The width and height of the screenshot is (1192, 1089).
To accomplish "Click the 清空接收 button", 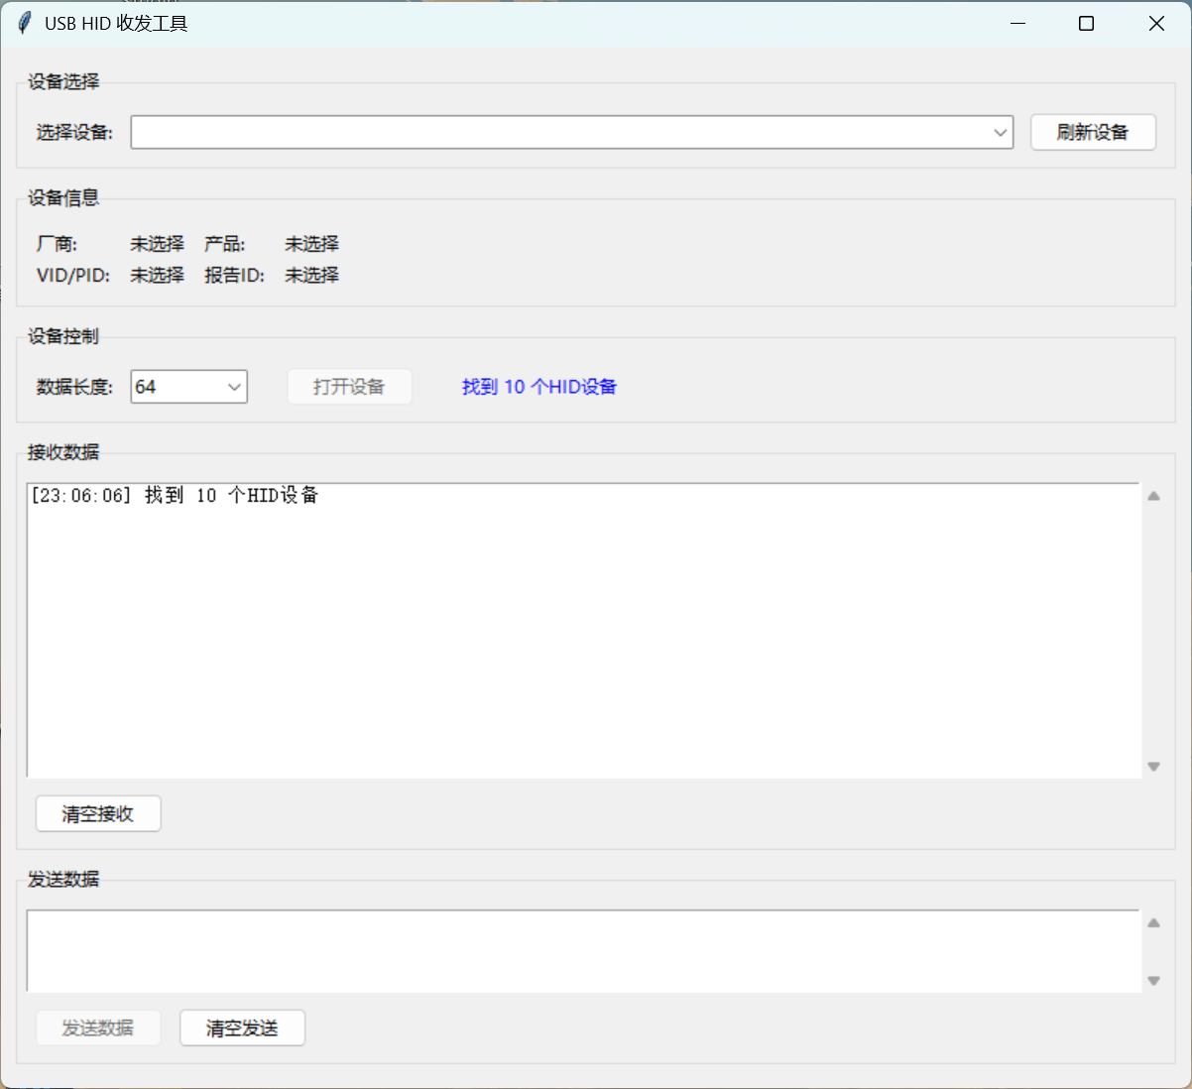I will [x=98, y=814].
